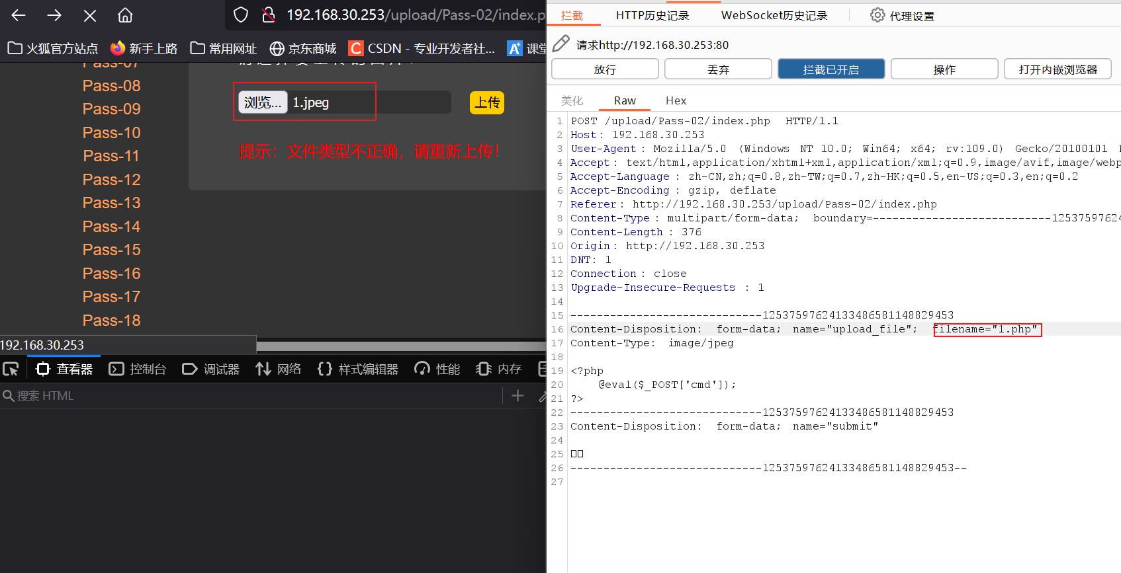Click the selected file name 1.jpeg
Viewport: 1121px width, 573px height.
[x=311, y=102]
